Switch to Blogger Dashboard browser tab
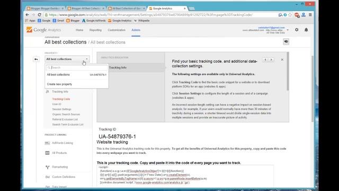Viewport: 339px width, 191px height. [46, 8]
